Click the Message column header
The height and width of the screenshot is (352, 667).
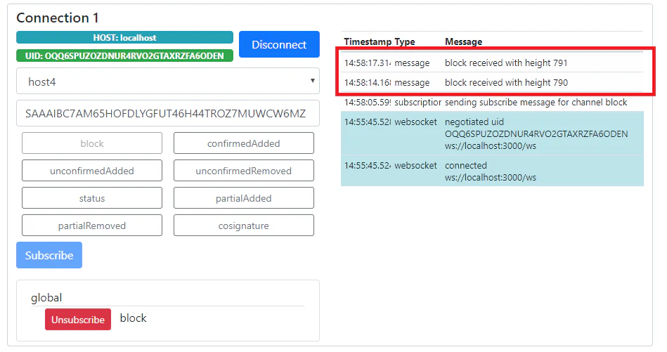pos(464,41)
